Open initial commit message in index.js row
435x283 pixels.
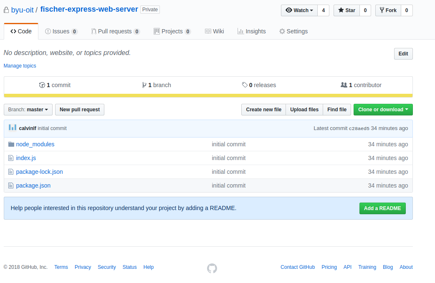pos(229,158)
